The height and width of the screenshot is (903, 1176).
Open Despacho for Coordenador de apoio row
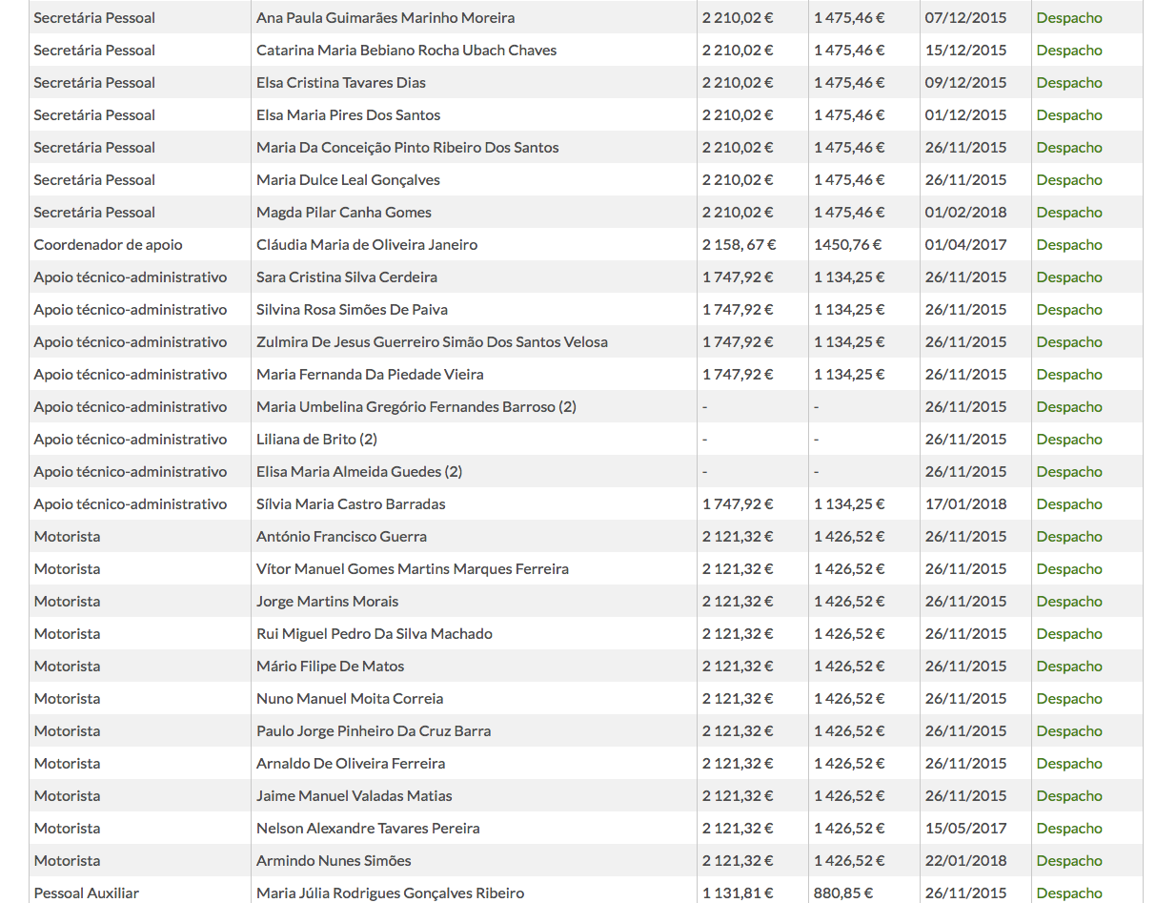point(1068,245)
